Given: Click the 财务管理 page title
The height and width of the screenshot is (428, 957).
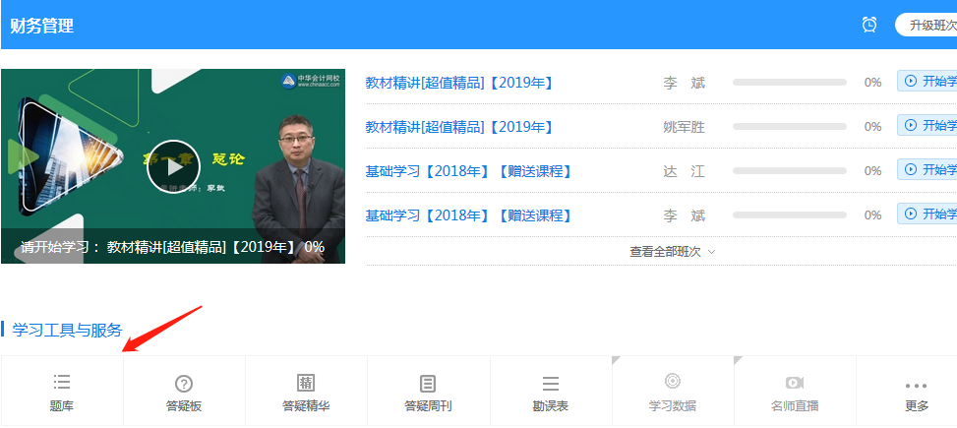Looking at the screenshot, I should [x=42, y=26].
